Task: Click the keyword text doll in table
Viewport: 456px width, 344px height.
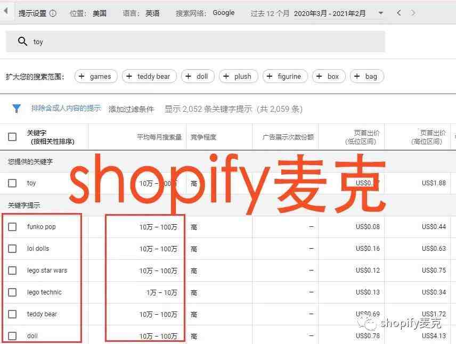Action: coord(32,336)
